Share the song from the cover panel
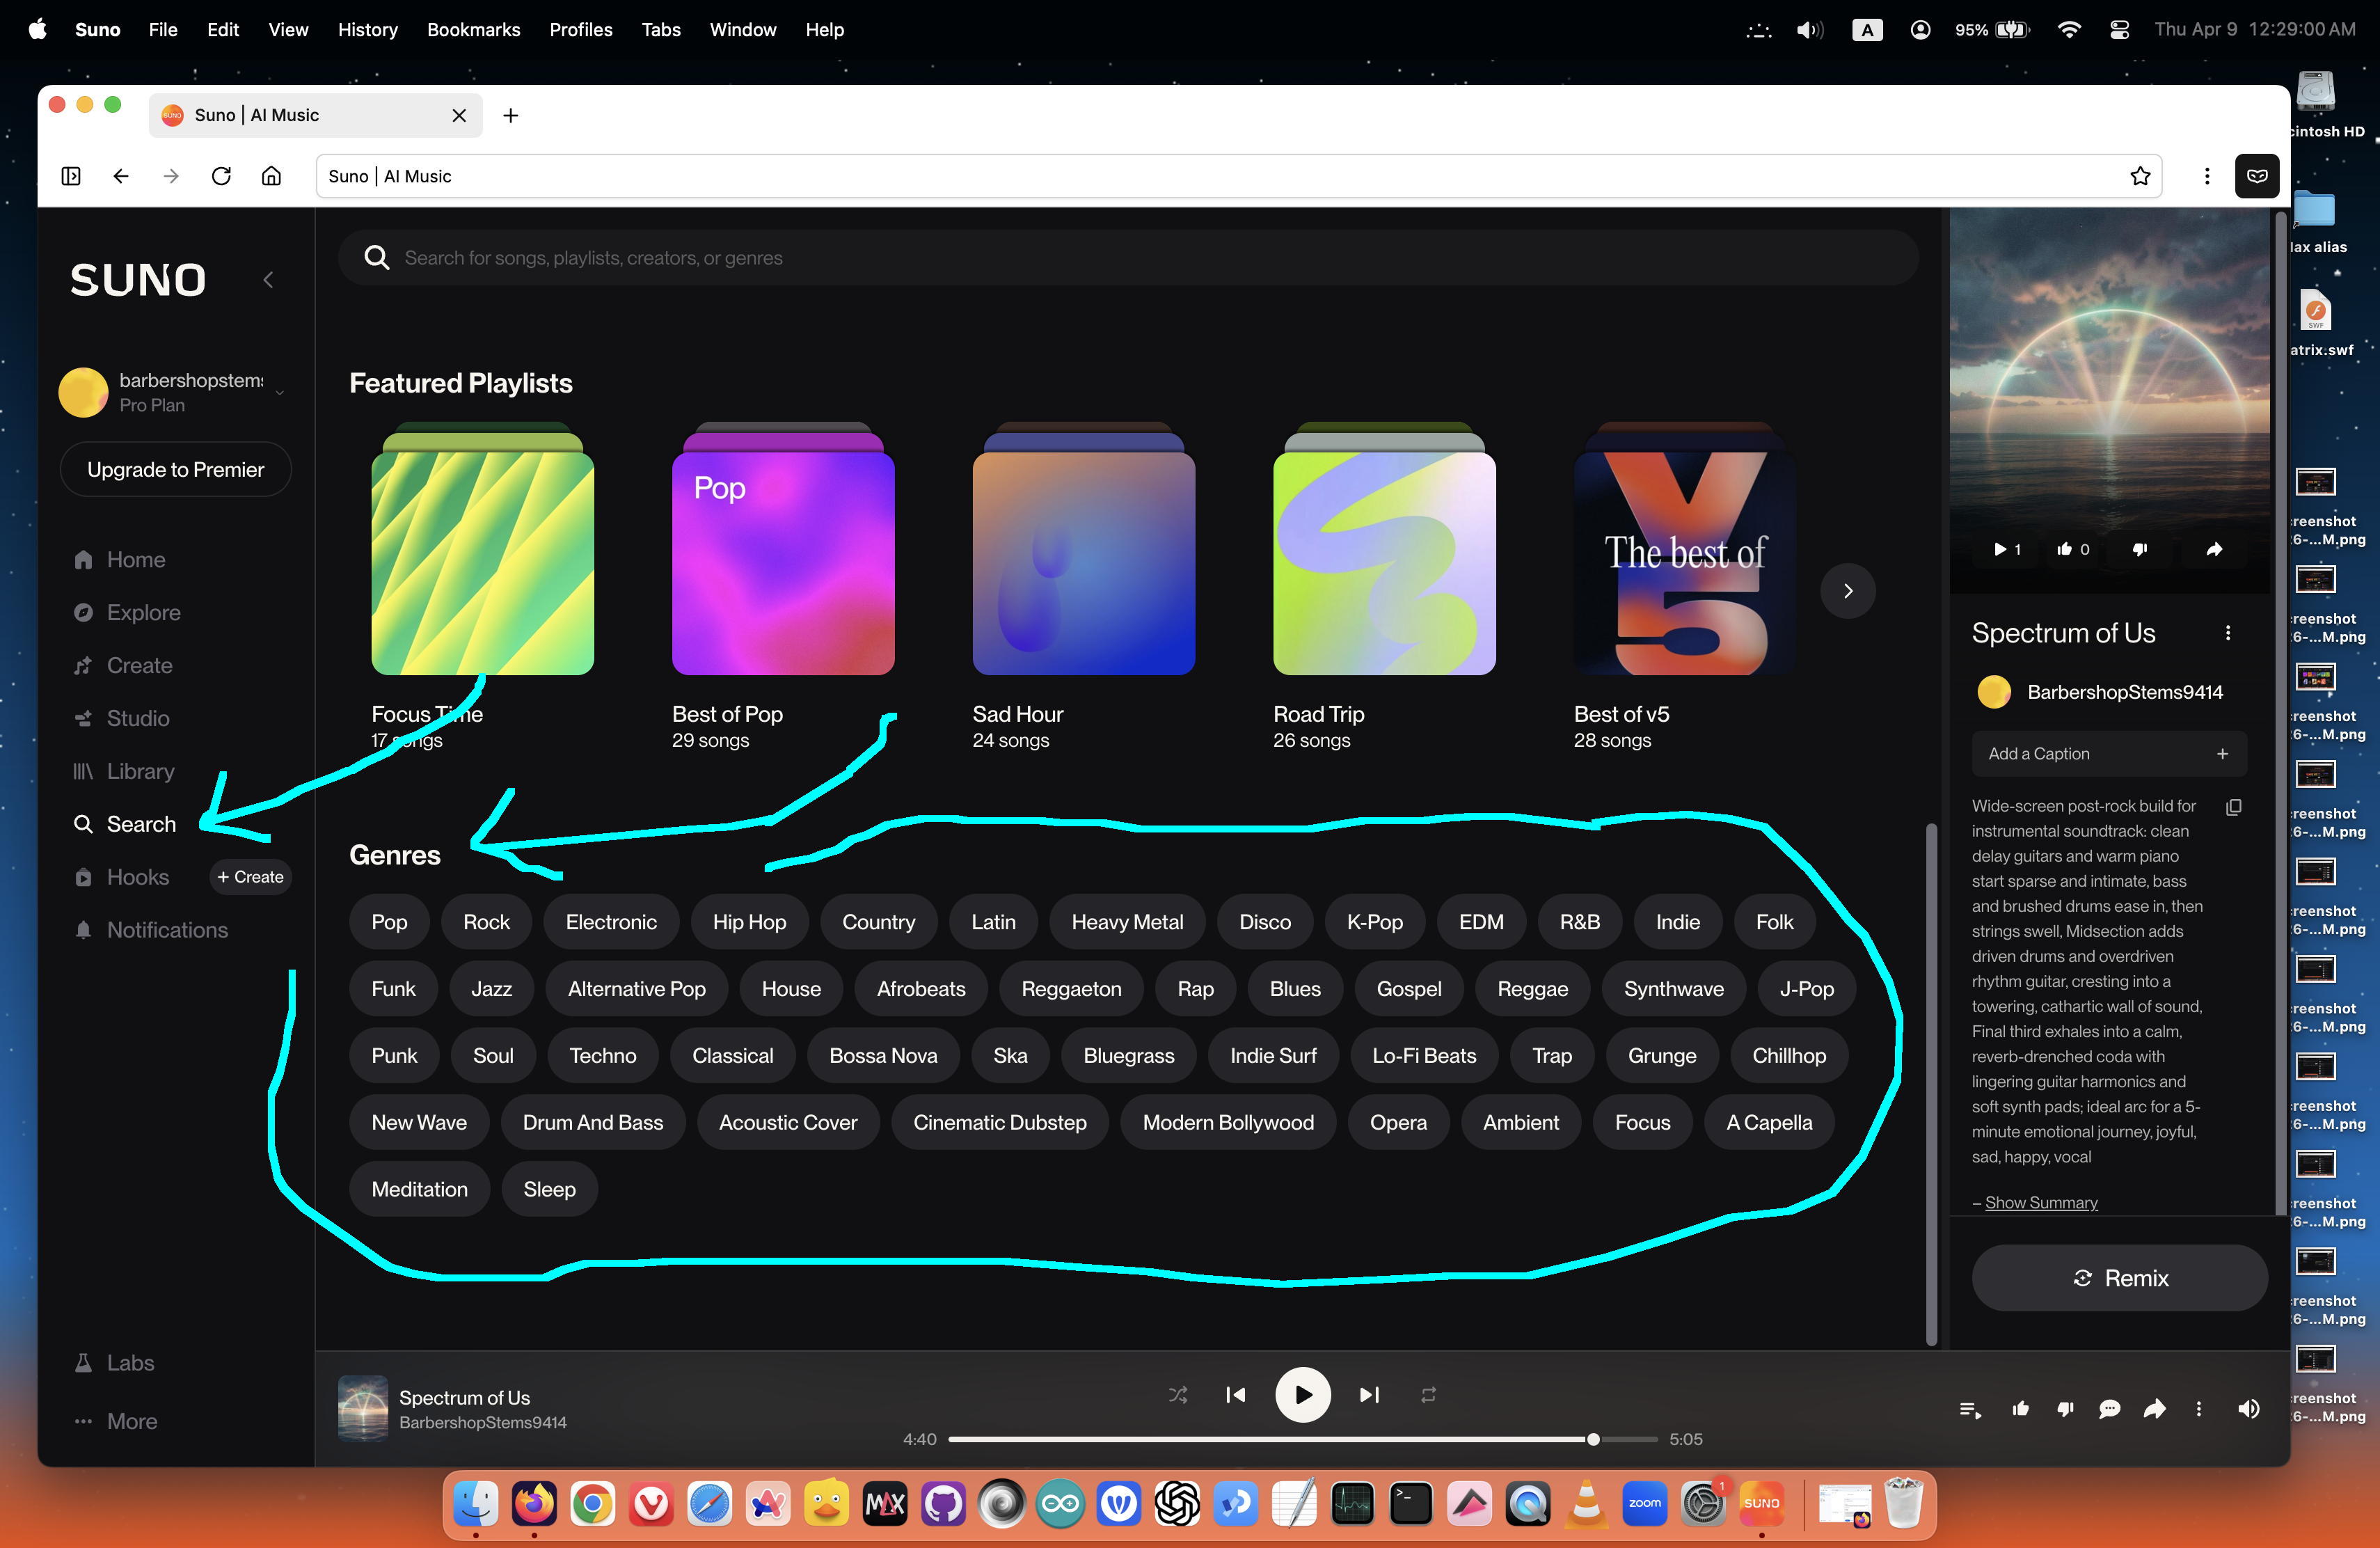The width and height of the screenshot is (2380, 1548). point(2214,549)
